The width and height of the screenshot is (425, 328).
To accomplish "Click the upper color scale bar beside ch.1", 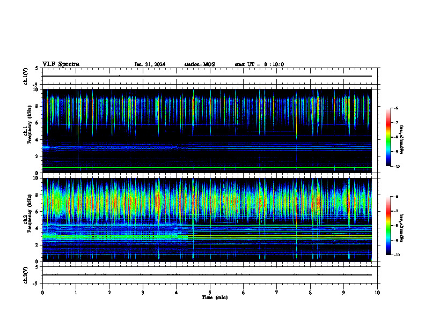I will (x=389, y=137).
